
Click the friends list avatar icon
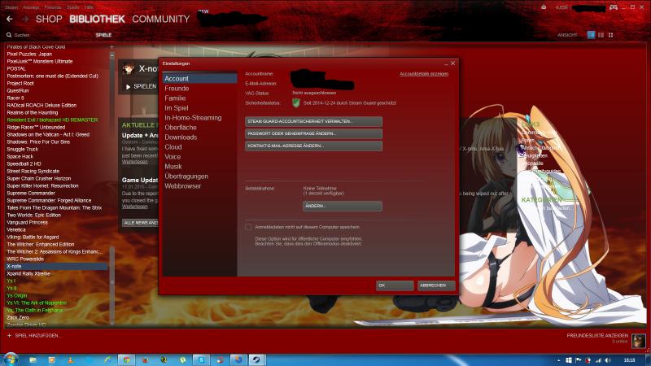coord(640,340)
